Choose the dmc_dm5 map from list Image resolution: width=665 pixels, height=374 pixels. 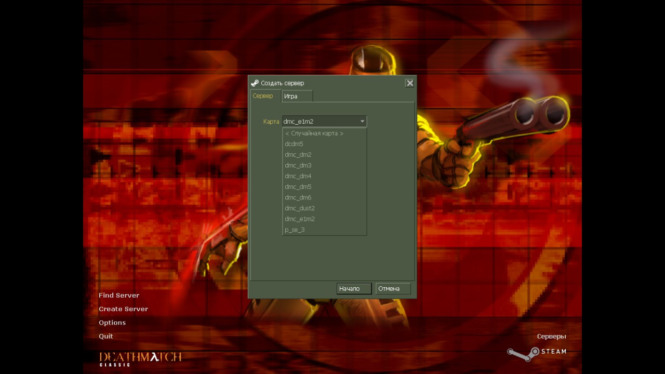click(x=325, y=187)
